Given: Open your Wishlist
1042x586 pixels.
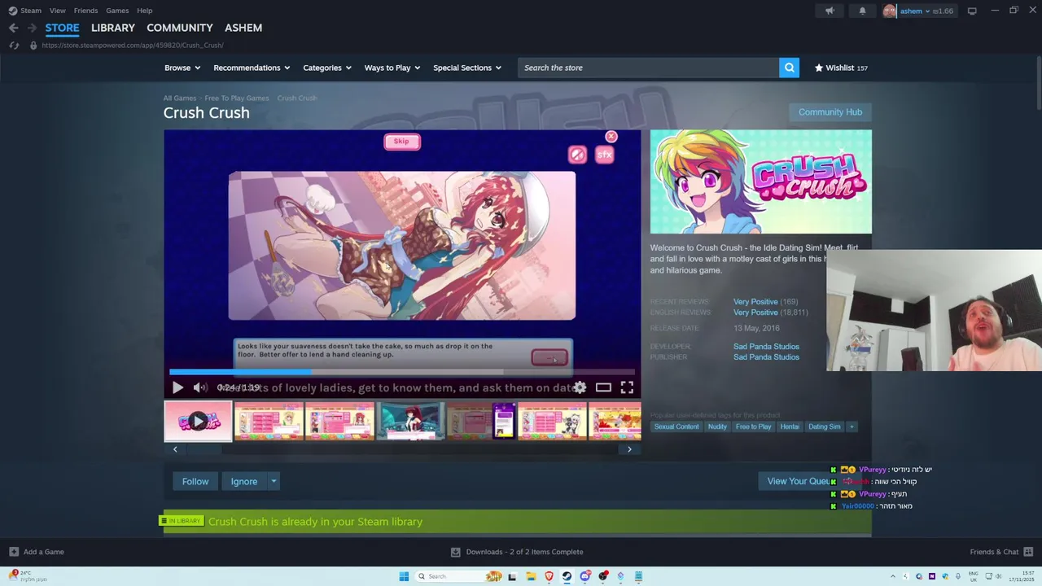Looking at the screenshot, I should (841, 68).
